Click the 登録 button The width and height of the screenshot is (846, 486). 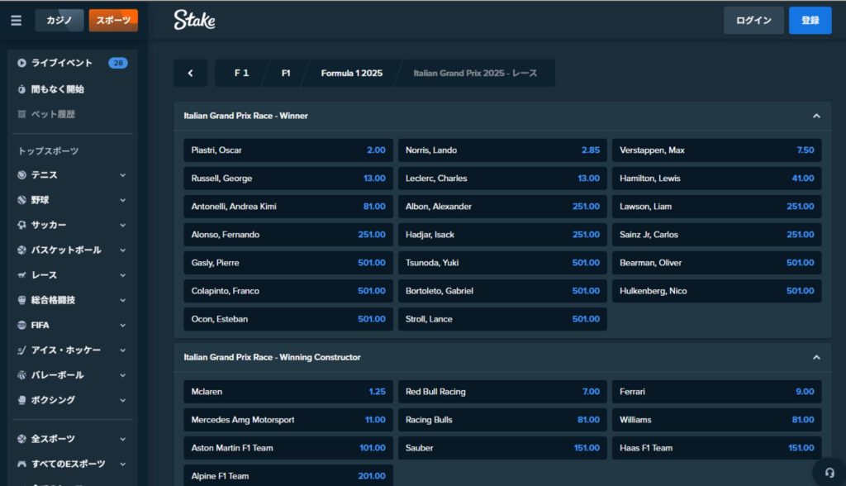point(810,21)
